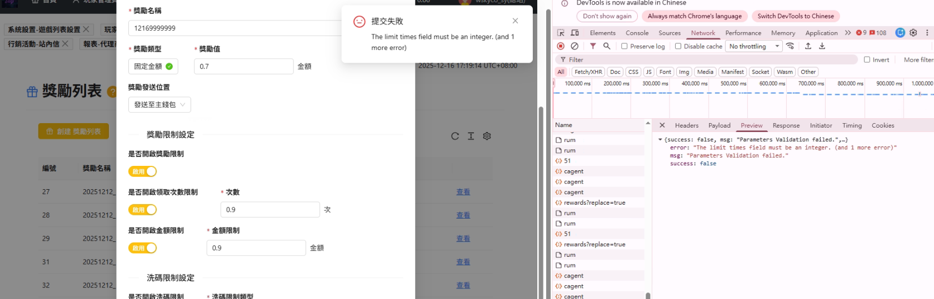
Task: Open the Response tab of the request
Action: click(786, 125)
